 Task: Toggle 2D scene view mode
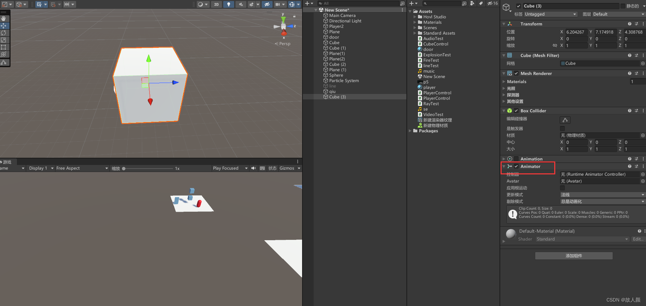pyautogui.click(x=216, y=4)
